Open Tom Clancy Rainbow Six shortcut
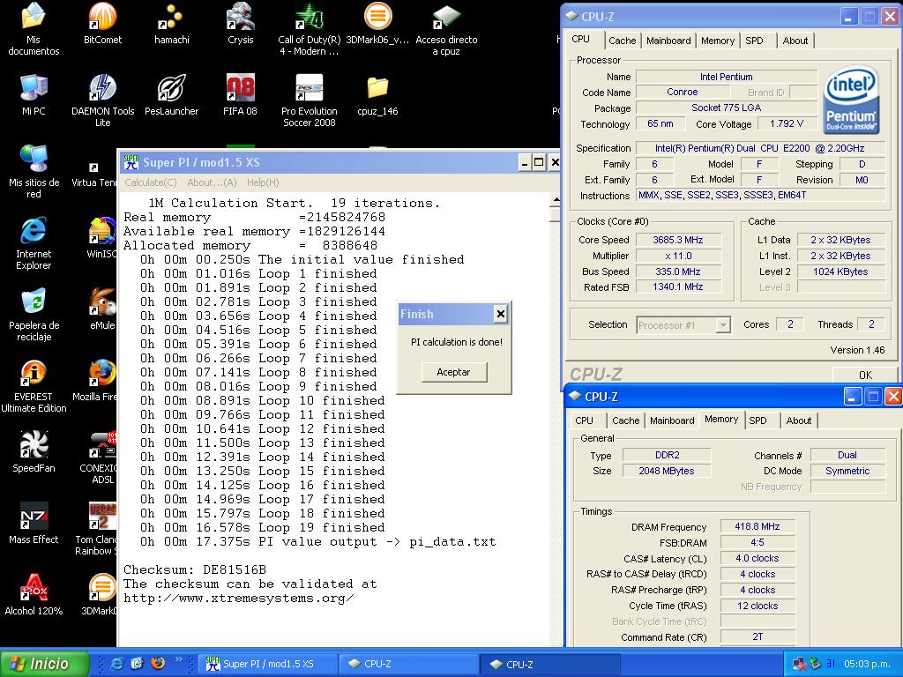Viewport: 903px width, 677px height. coord(95,529)
